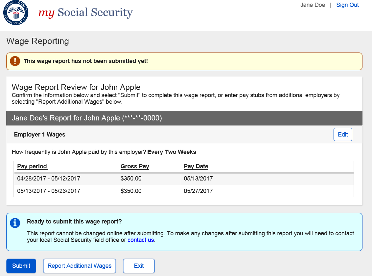The image size is (372, 276).
Task: Edit Employer 1 Wages
Action: click(x=343, y=135)
